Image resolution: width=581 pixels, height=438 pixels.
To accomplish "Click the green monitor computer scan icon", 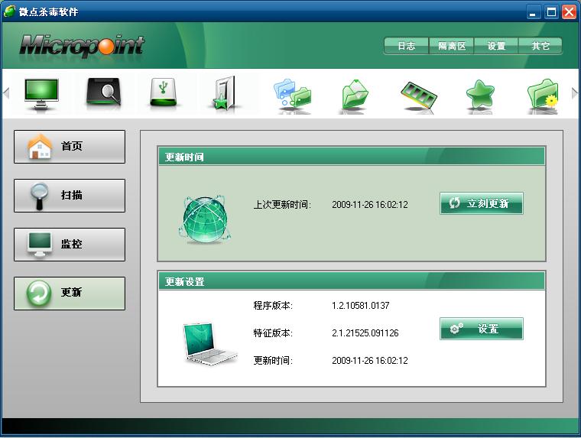I will coord(41,93).
